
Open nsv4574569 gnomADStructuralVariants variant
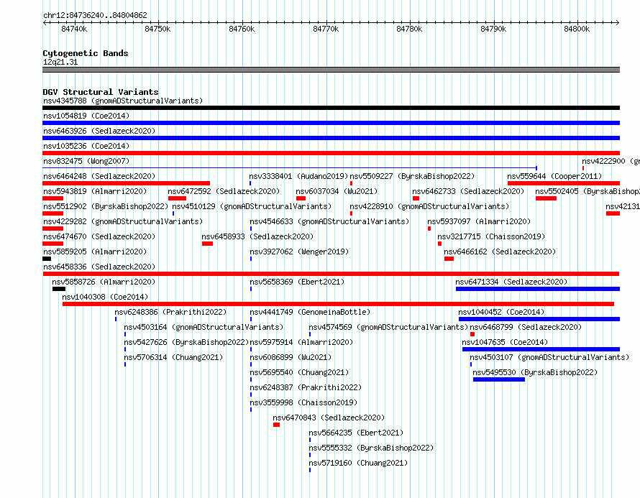point(388,327)
